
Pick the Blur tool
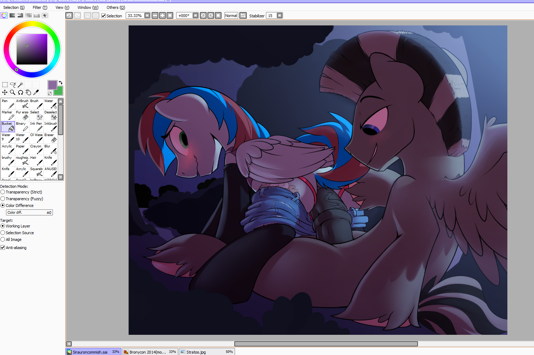50,149
